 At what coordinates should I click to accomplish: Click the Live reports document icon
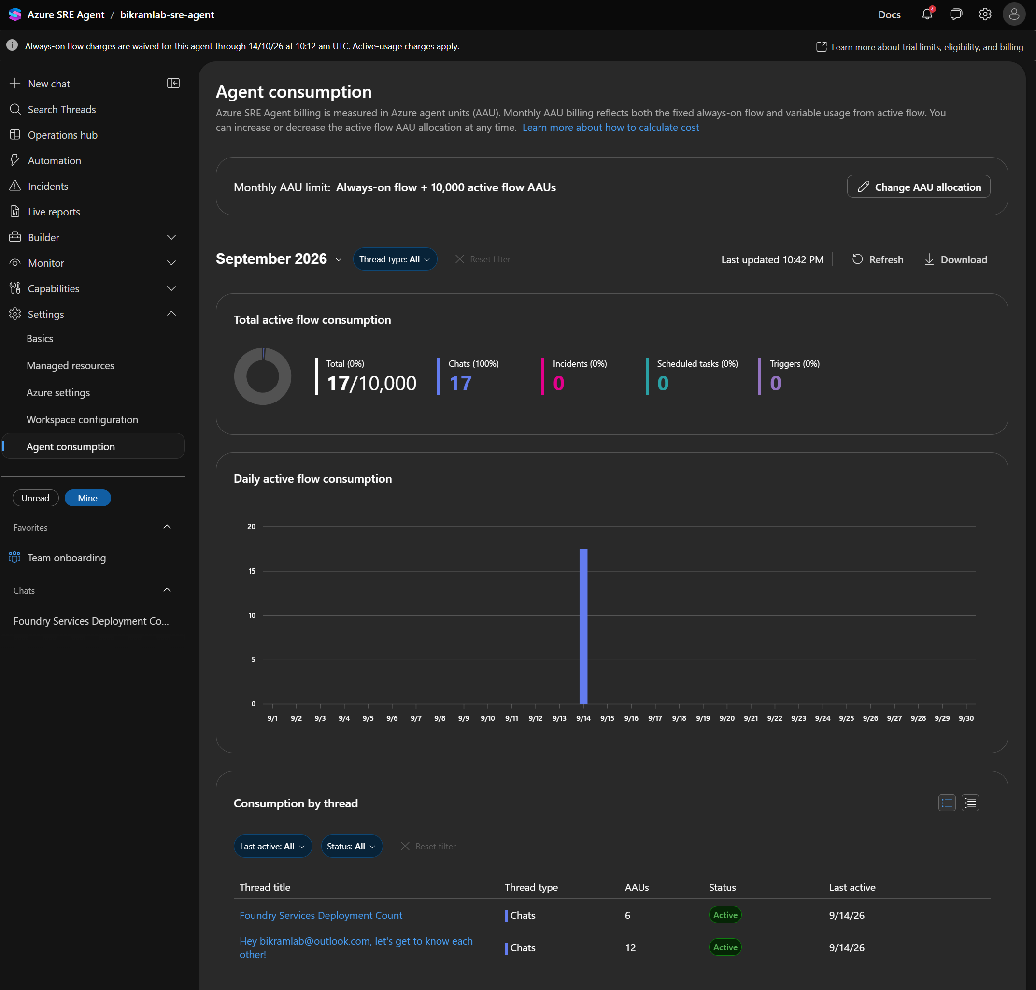click(x=15, y=211)
